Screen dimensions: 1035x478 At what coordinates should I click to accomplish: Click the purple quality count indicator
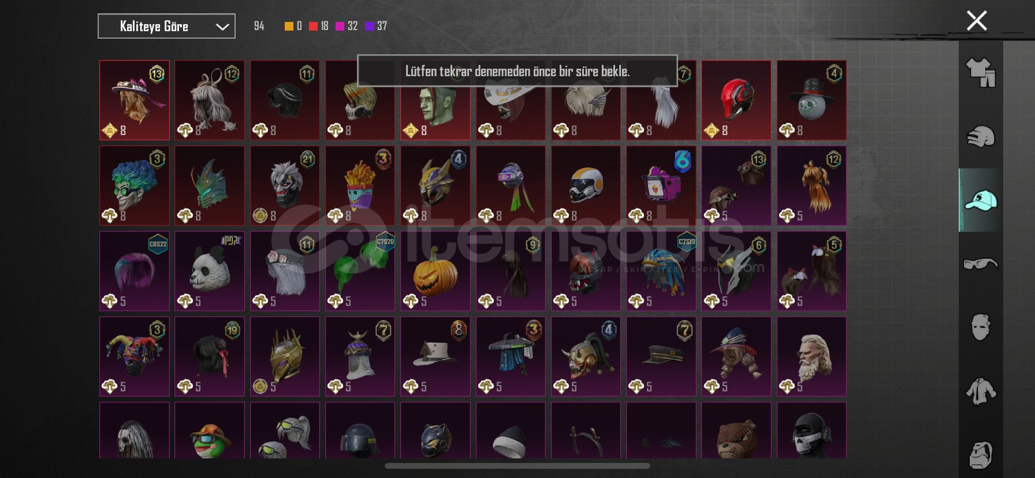point(376,26)
